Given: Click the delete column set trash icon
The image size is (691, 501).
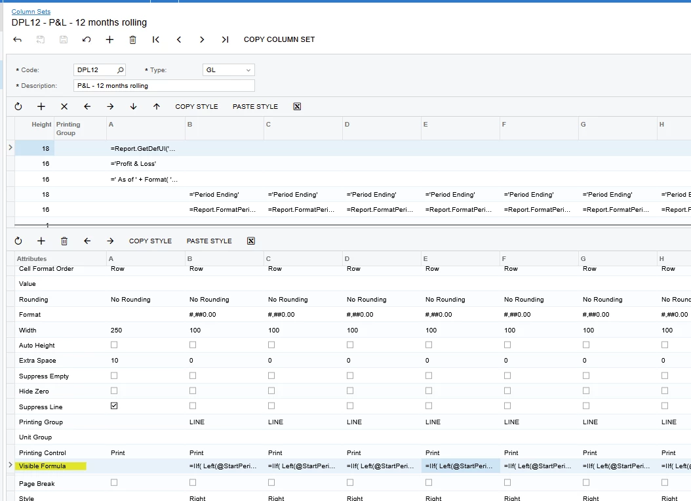Looking at the screenshot, I should [132, 39].
